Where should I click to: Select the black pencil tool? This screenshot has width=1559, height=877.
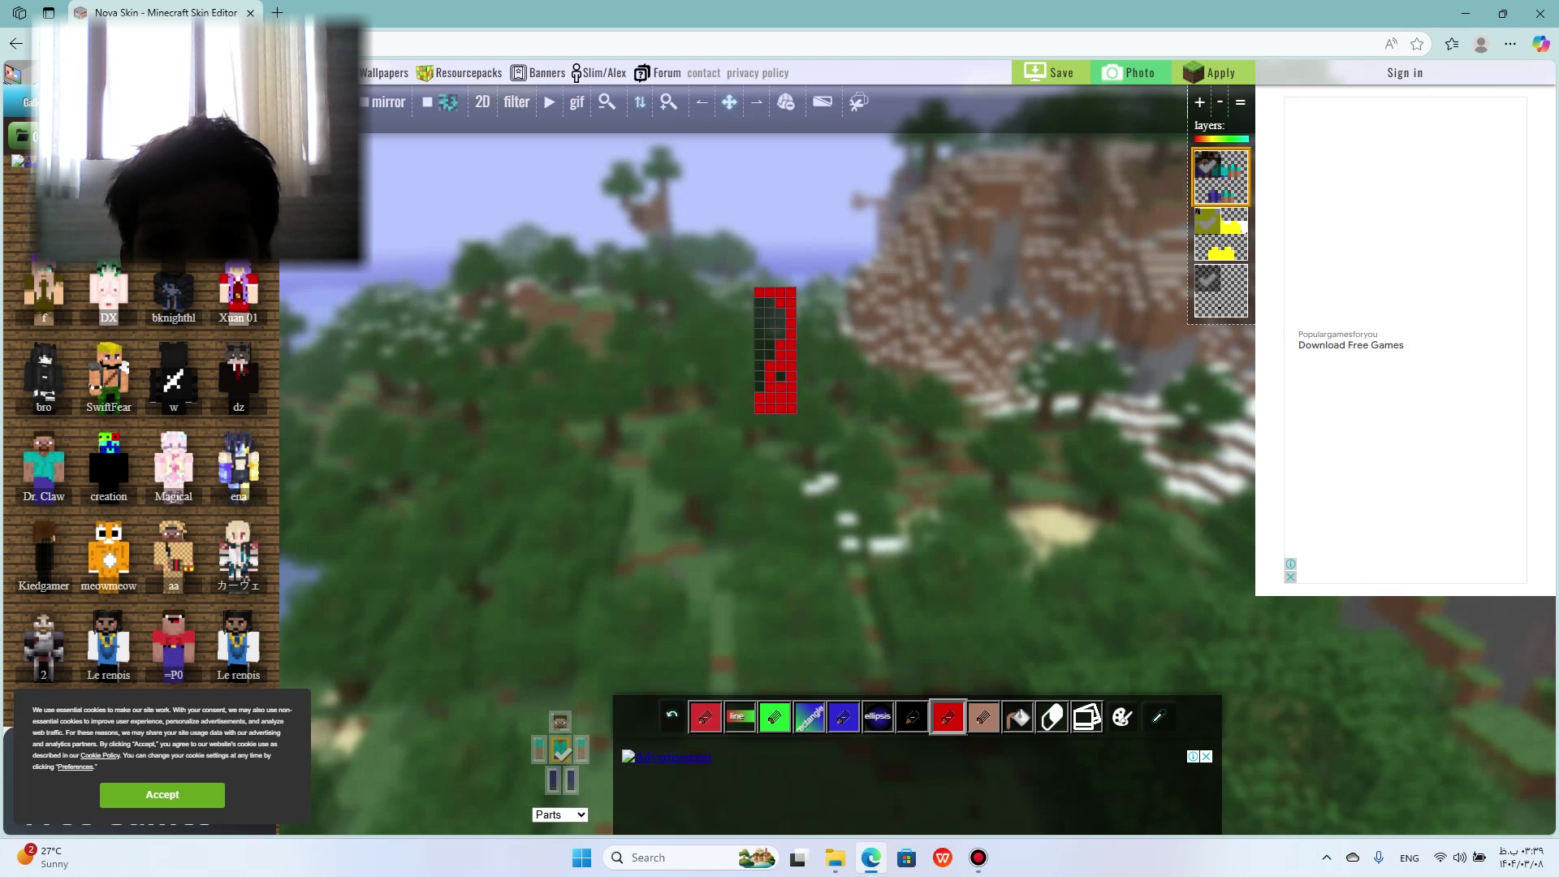click(913, 717)
